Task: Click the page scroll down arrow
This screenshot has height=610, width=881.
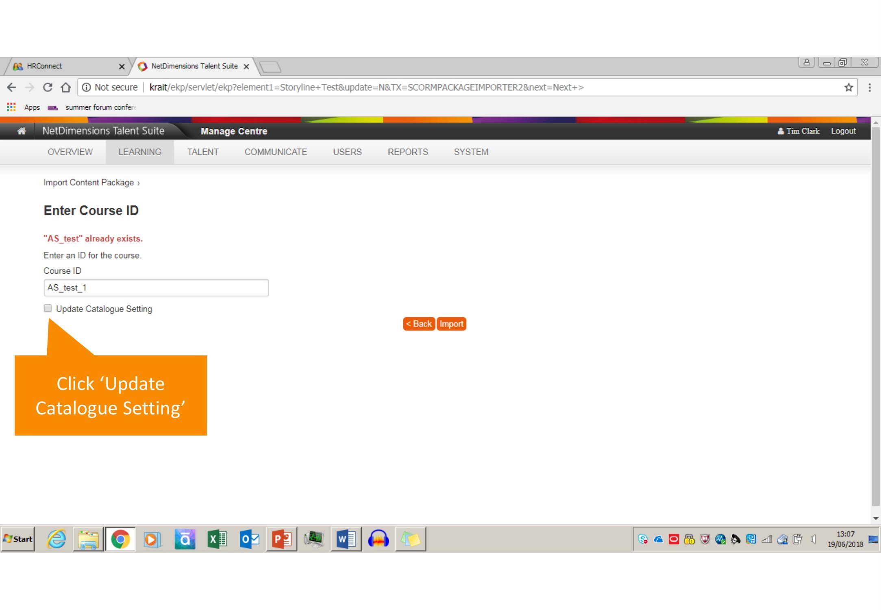Action: [x=875, y=518]
